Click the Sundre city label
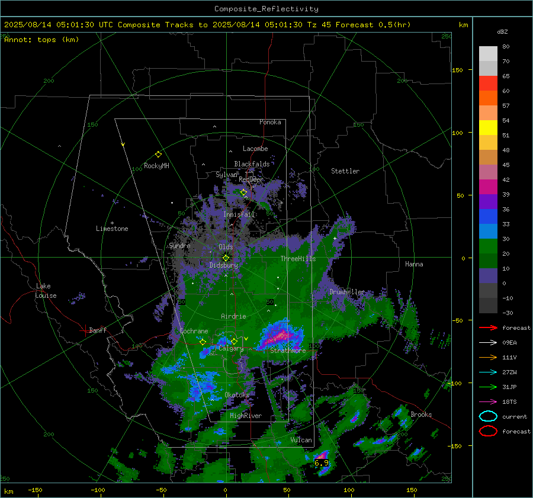 pos(179,245)
